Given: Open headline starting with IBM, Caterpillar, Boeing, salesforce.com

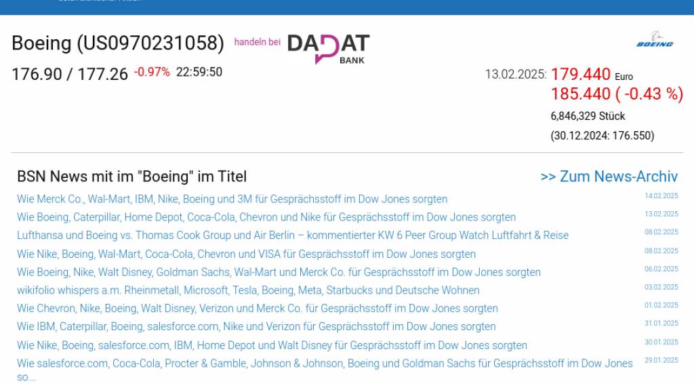Looking at the screenshot, I should [x=256, y=326].
